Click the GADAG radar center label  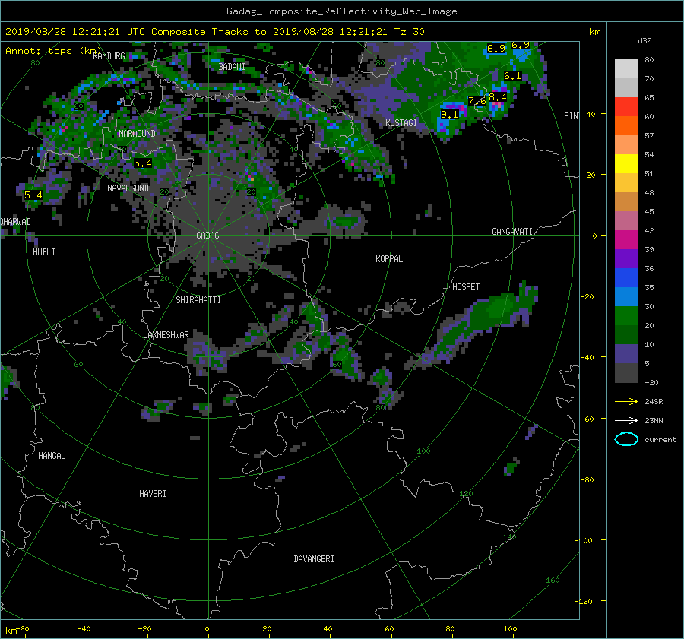click(207, 236)
